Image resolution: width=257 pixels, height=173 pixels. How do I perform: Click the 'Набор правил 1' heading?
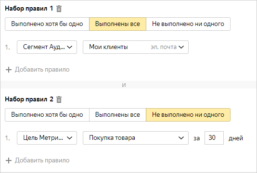[x=29, y=8]
